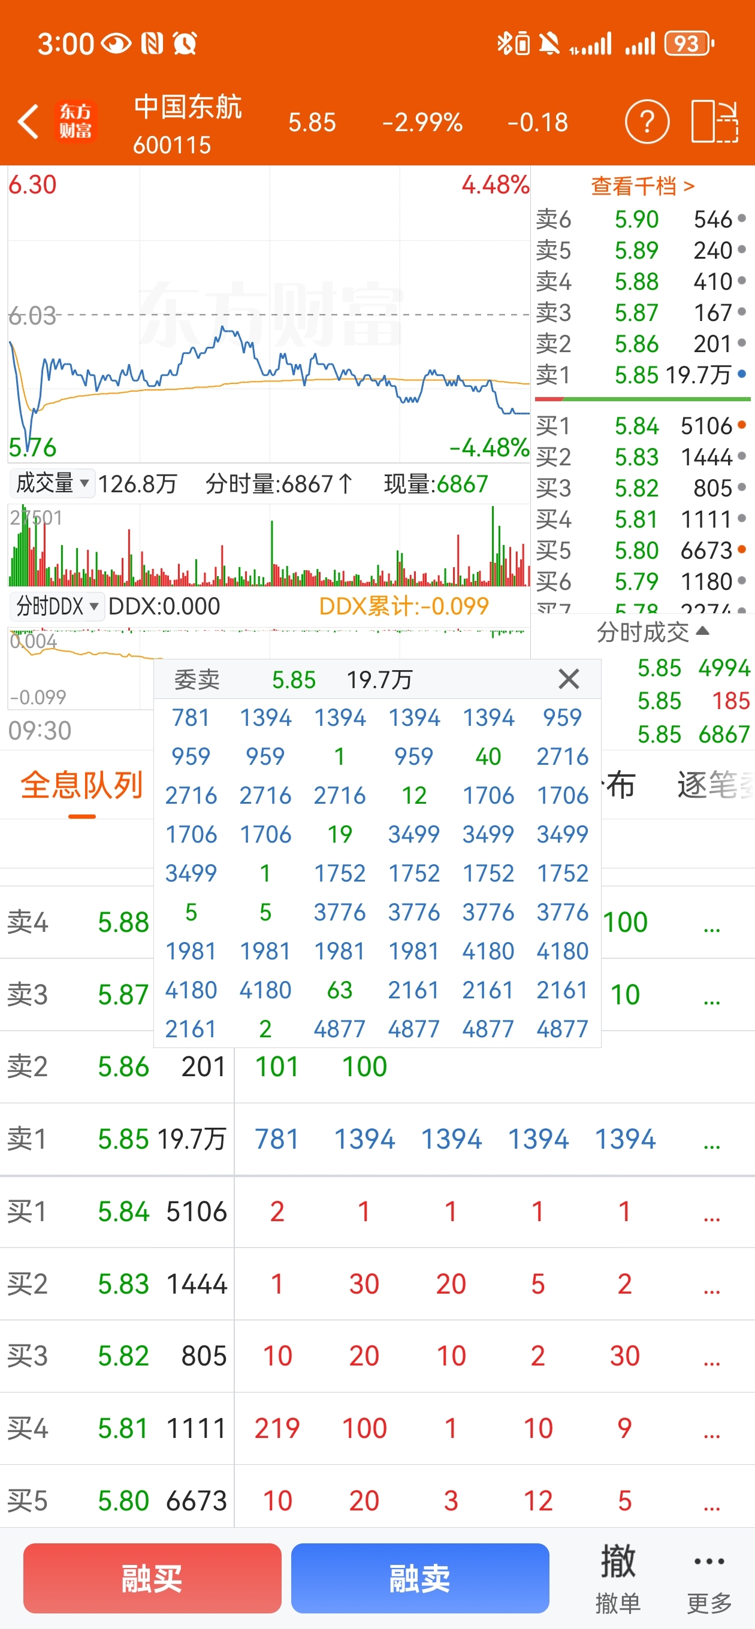
Task: Tap the buy-sell ratio bar under 卖1
Action: 642,399
